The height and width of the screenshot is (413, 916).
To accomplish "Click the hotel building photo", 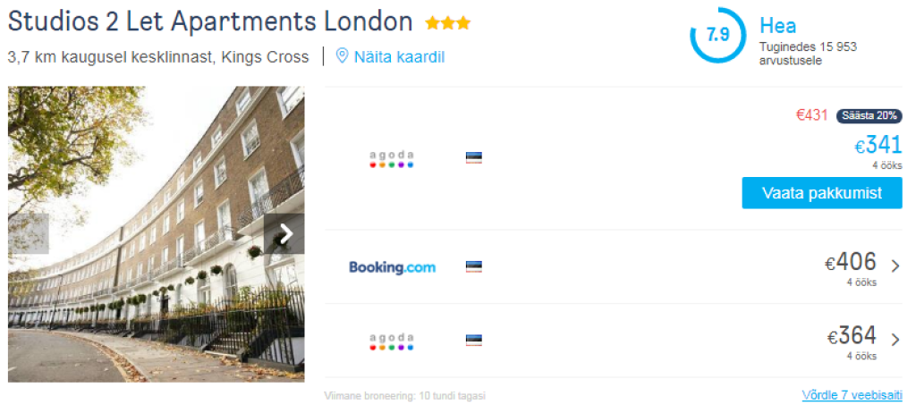I will (157, 268).
